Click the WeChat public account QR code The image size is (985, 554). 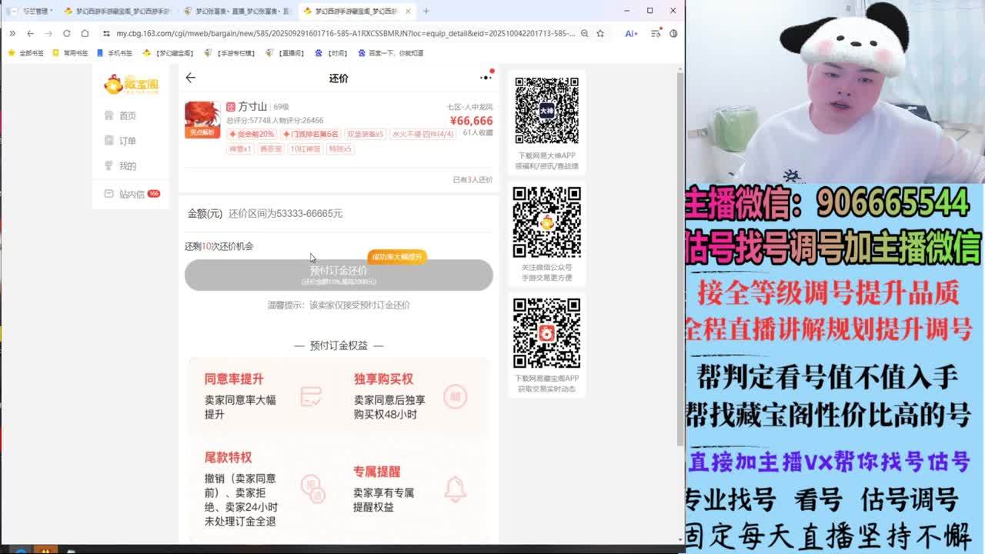[x=546, y=222]
